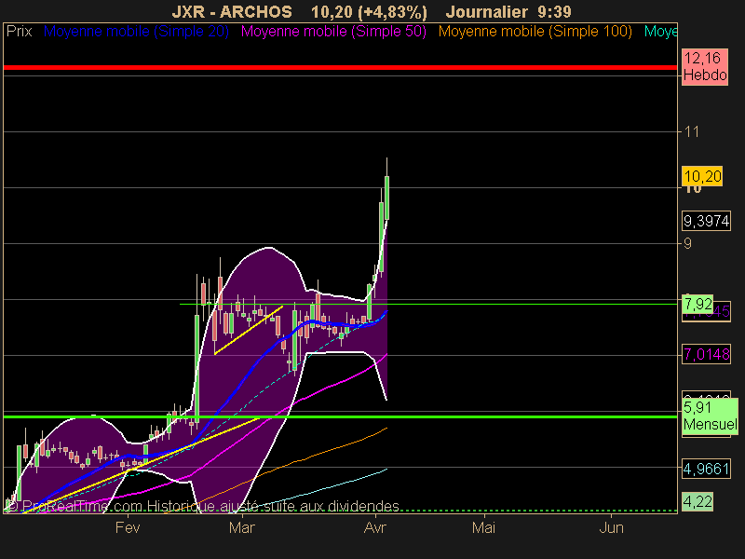
Task: Click the JXR - ARCHOS chart title
Action: point(231,11)
